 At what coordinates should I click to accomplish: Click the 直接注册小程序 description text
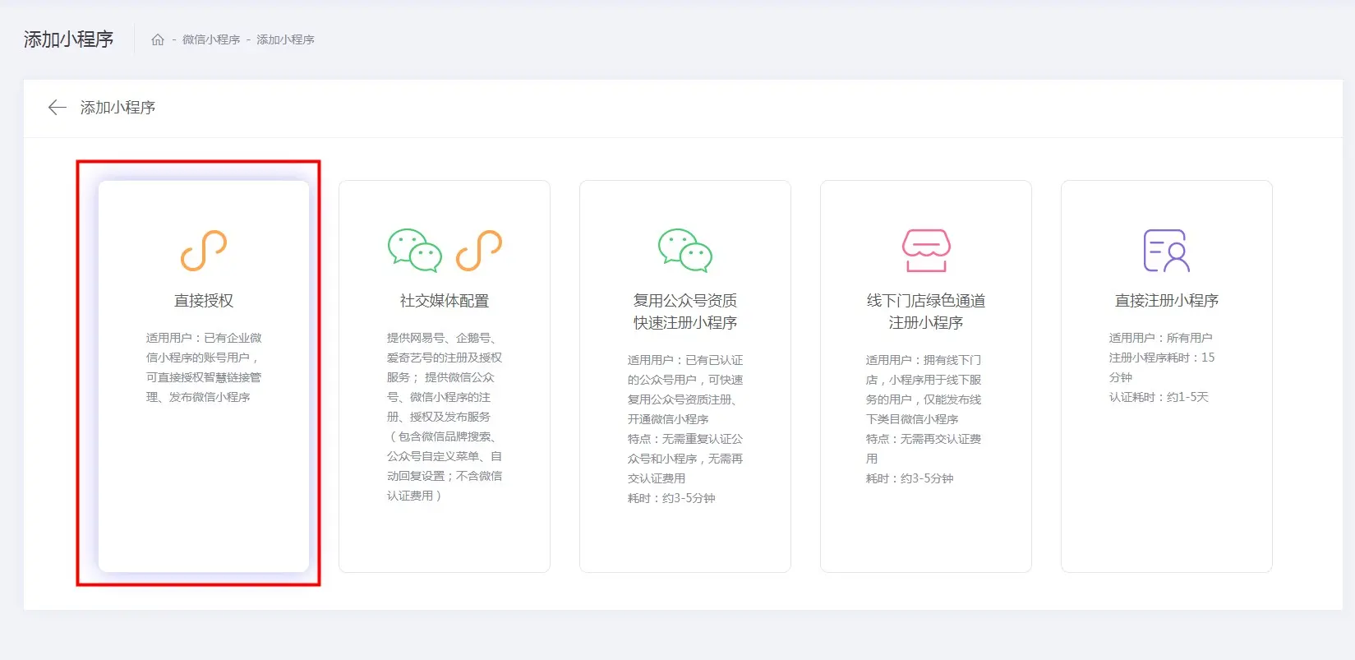(x=1161, y=367)
